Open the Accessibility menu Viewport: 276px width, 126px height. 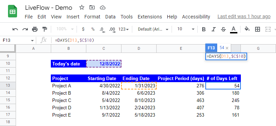pos(196,17)
